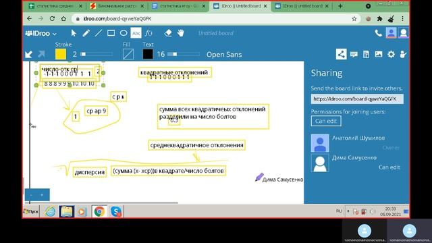The height and width of the screenshot is (243, 432).
Task: Click the RU language indicator
Action: (x=339, y=211)
